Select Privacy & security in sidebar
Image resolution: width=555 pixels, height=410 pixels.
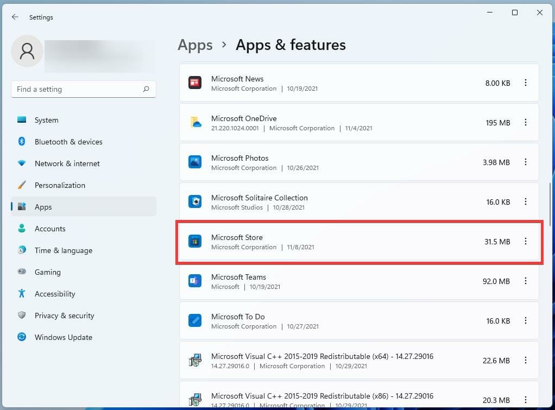tap(64, 316)
